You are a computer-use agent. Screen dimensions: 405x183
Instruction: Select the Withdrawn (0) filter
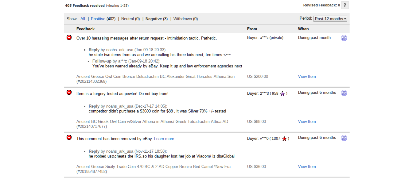[185, 19]
